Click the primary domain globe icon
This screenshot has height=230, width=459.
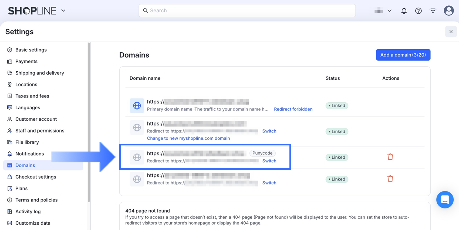coord(137,105)
